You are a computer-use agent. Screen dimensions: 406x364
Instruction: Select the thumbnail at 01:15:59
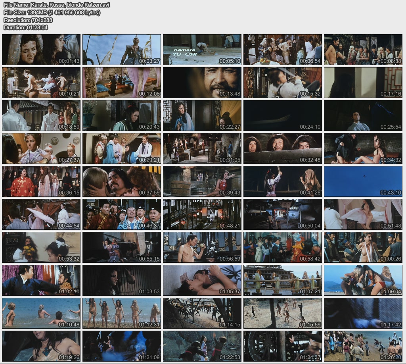tap(283, 313)
